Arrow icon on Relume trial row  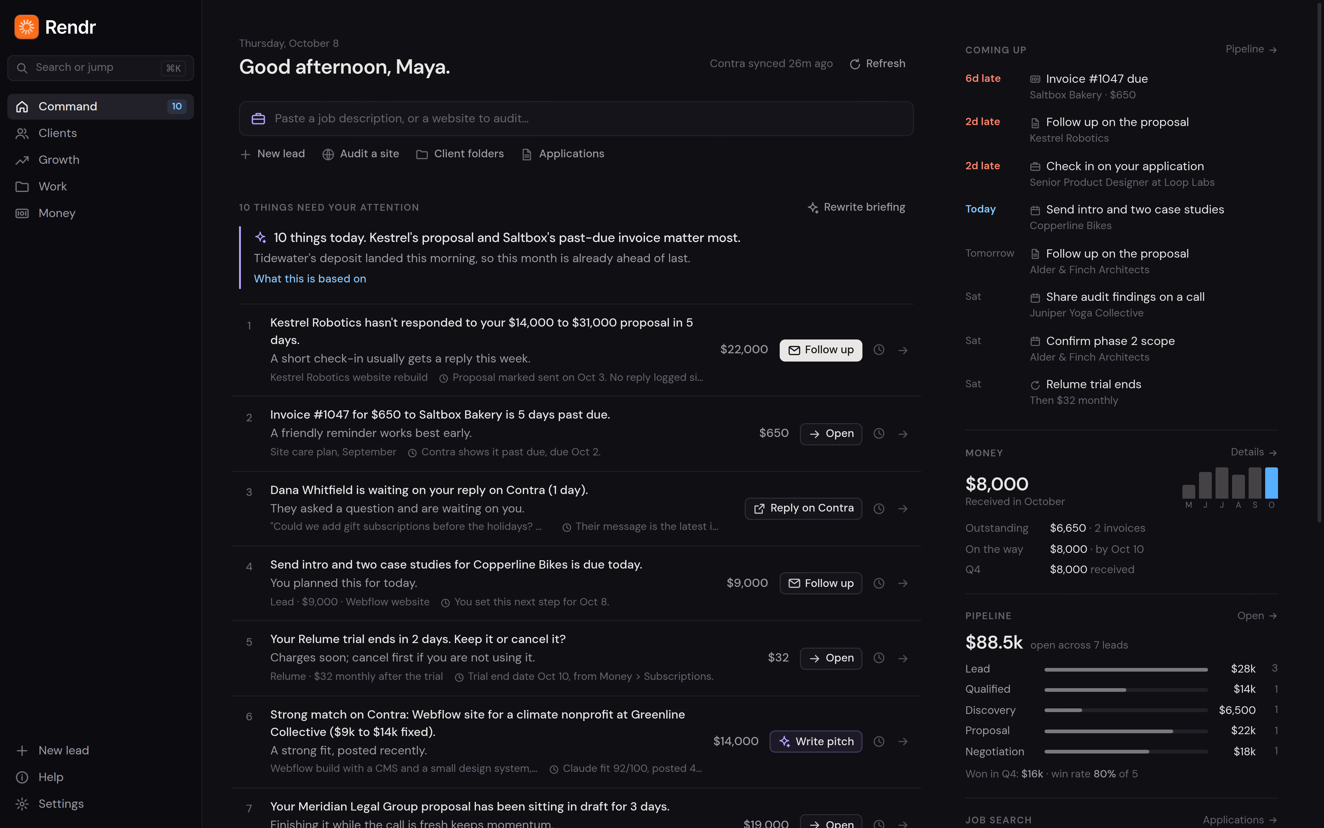click(x=903, y=658)
